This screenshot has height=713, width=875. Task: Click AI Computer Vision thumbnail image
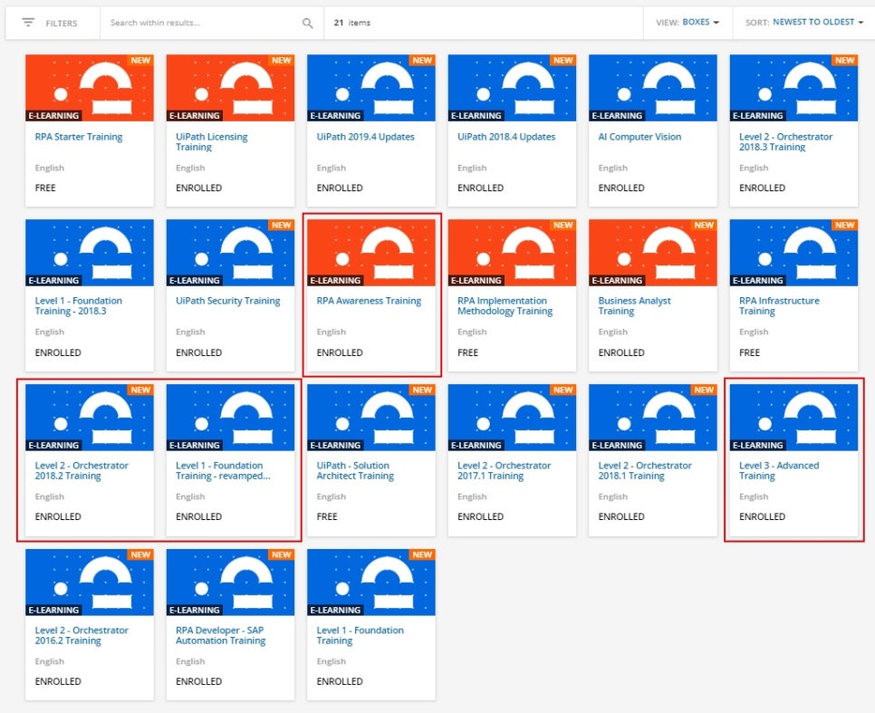click(x=653, y=88)
